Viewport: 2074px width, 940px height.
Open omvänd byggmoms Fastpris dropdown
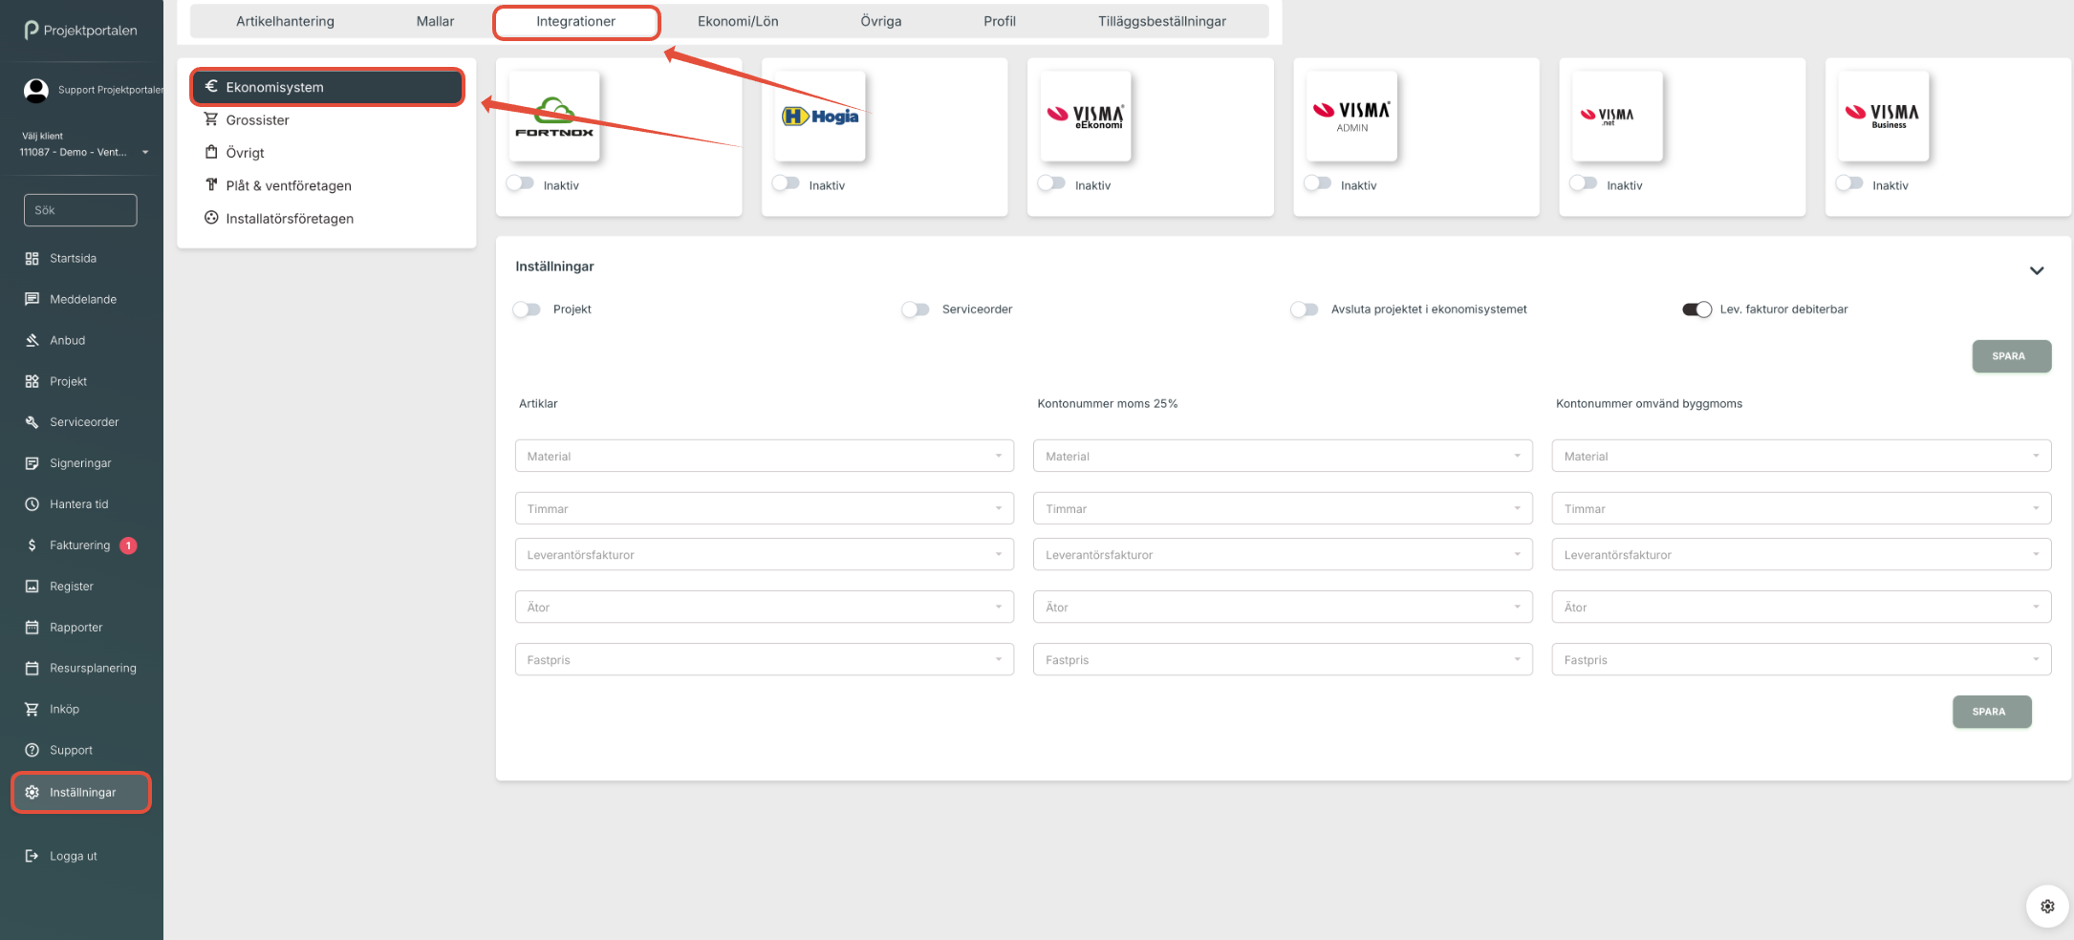[x=1802, y=659]
